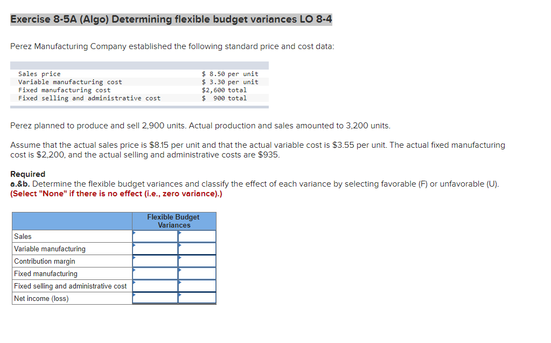Select the blue triangle marker on Sales cell

pos(134,233)
